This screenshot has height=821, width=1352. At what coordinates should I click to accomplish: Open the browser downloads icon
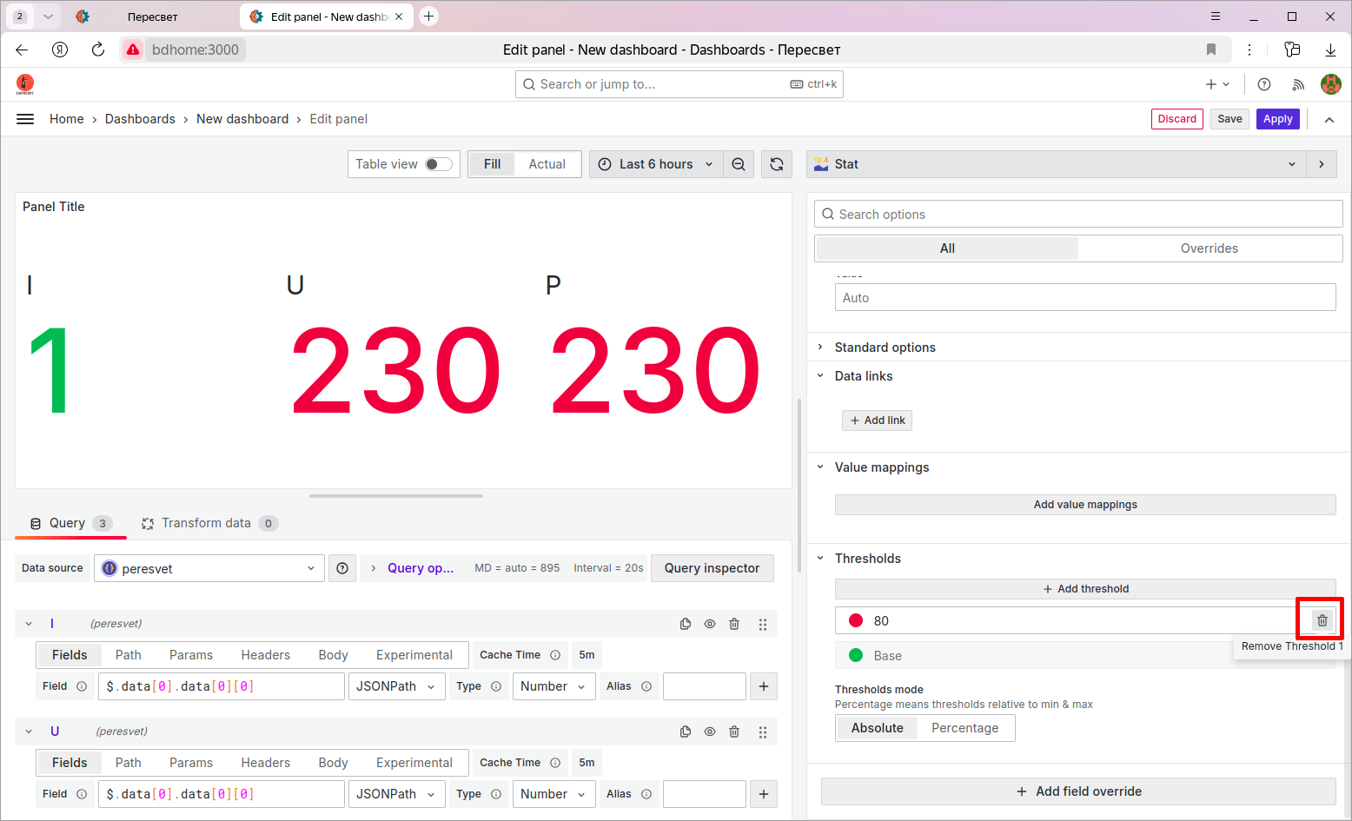[x=1330, y=50]
